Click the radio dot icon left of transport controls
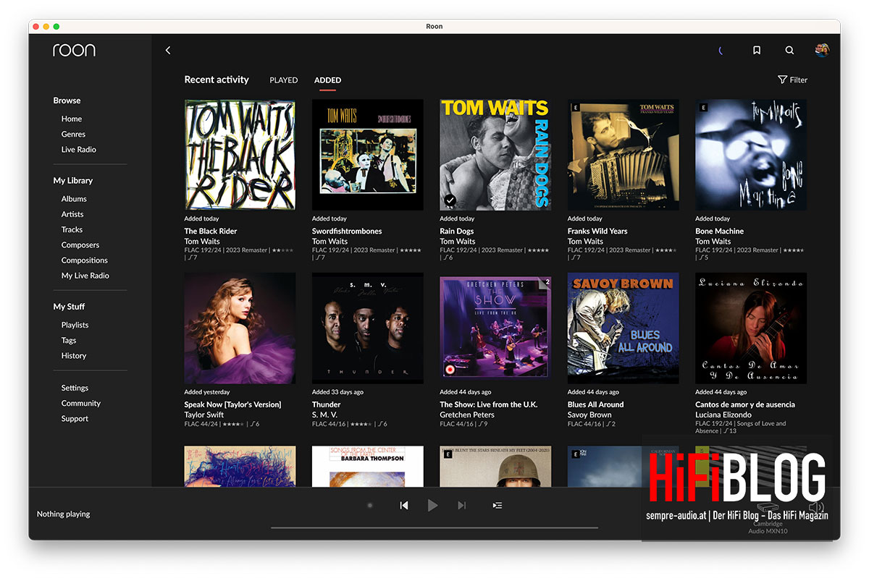Screen dimensions: 869x578 pyautogui.click(x=370, y=506)
